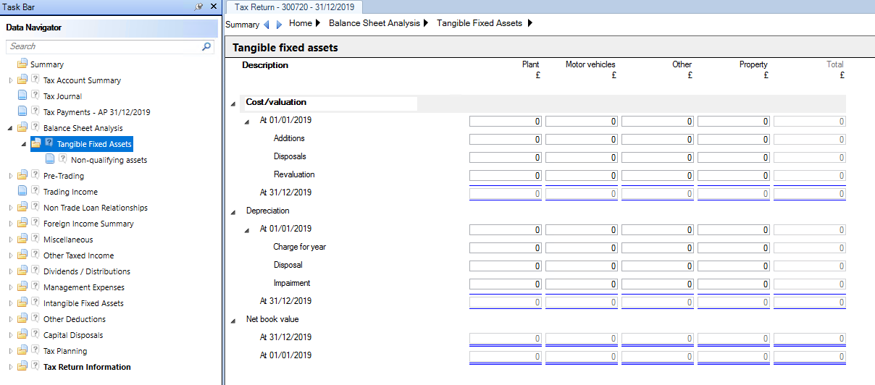
Task: Click the Additions Plant cost field
Action: [x=506, y=140]
